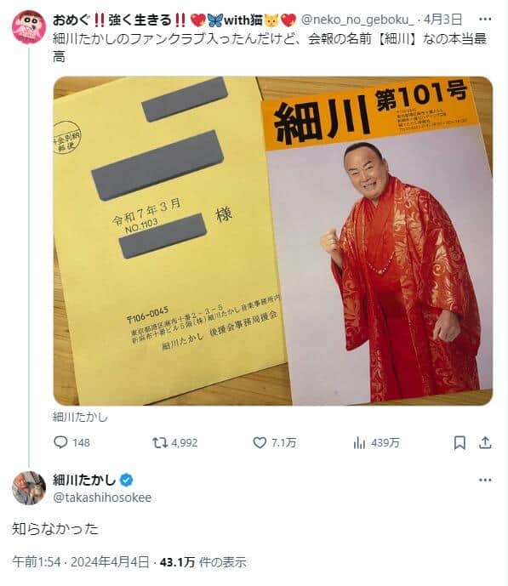Open the @neko_no_geboku_ handle

[x=357, y=20]
